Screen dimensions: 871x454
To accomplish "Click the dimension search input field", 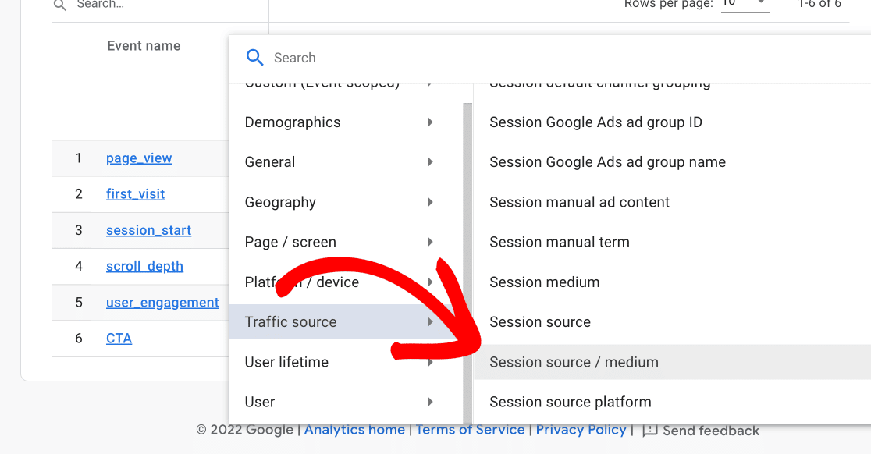I will 546,58.
